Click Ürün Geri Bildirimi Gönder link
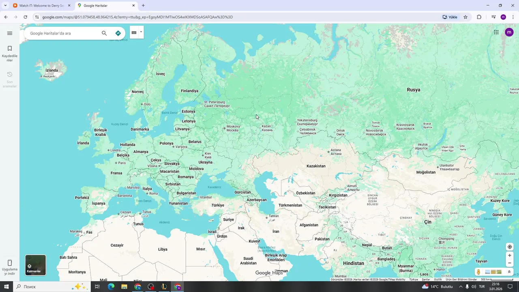Screen dimensions: 519x292 click(461, 279)
